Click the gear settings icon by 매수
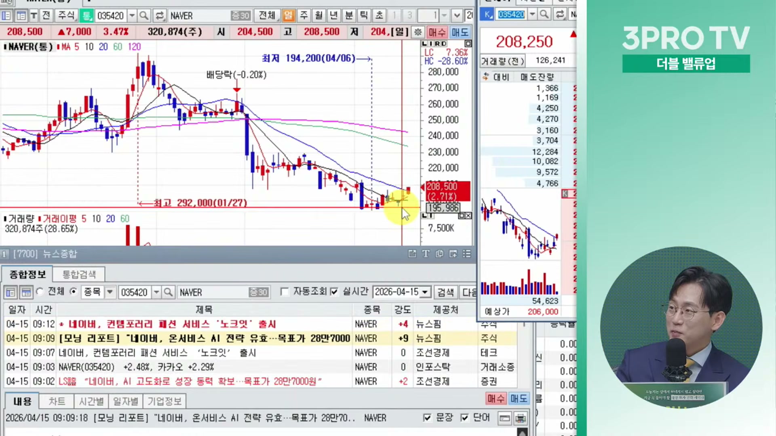 418,32
